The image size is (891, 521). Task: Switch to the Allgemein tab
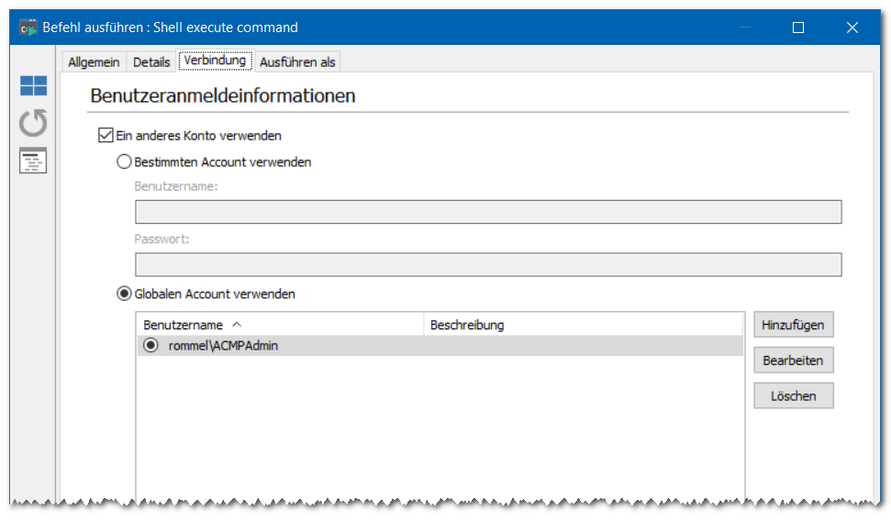coord(94,62)
